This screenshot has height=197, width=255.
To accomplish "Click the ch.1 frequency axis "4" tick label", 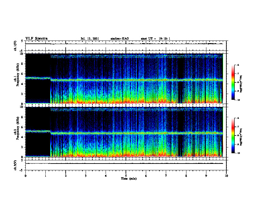I will [23, 84].
